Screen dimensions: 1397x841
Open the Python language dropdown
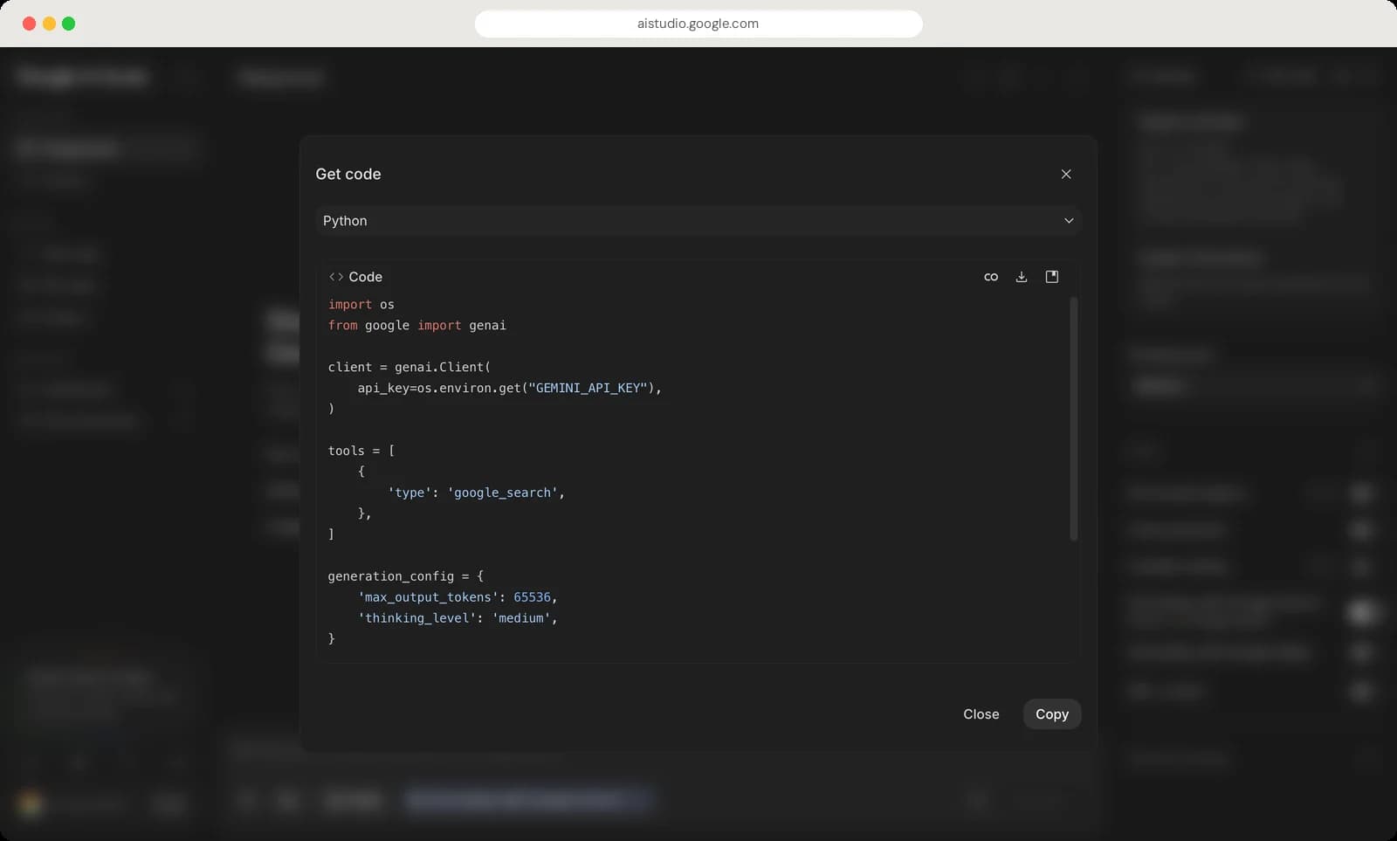[698, 221]
